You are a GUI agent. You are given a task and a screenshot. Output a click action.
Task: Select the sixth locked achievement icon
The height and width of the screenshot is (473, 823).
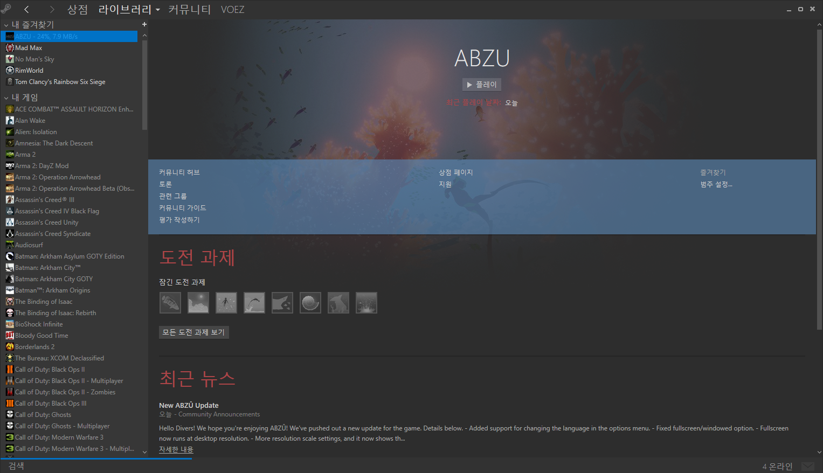310,303
